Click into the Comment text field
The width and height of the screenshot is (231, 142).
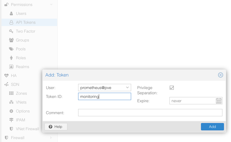point(150,113)
